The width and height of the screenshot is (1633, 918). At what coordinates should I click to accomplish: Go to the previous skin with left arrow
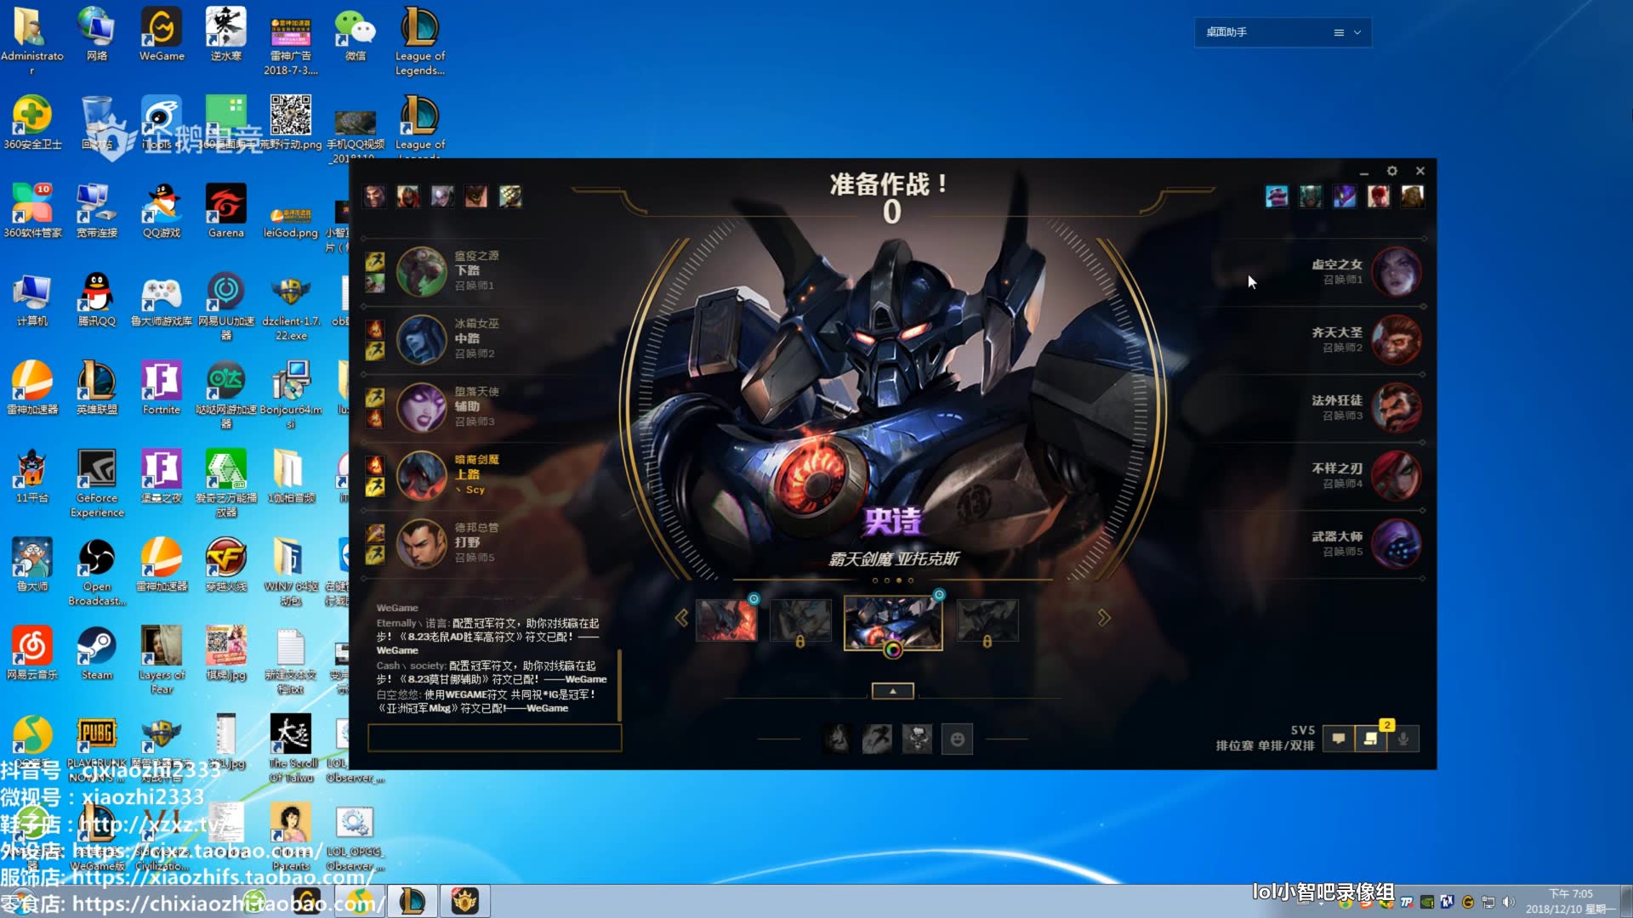click(x=682, y=618)
